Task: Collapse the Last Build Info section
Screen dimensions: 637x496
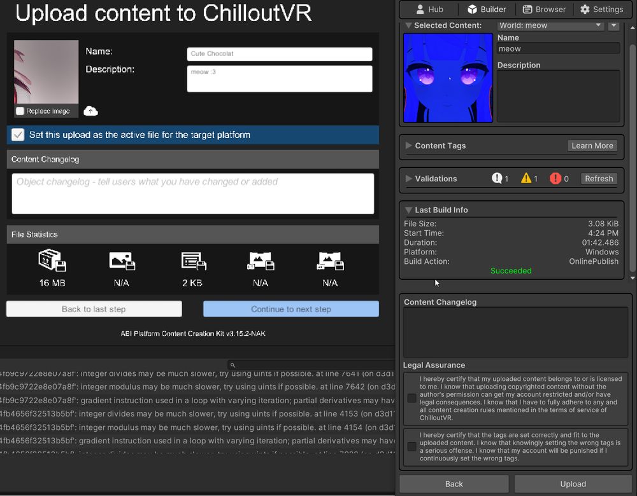Action: click(408, 210)
